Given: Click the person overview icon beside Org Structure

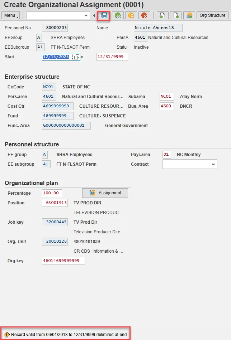Looking at the screenshot, I should pos(189,15).
